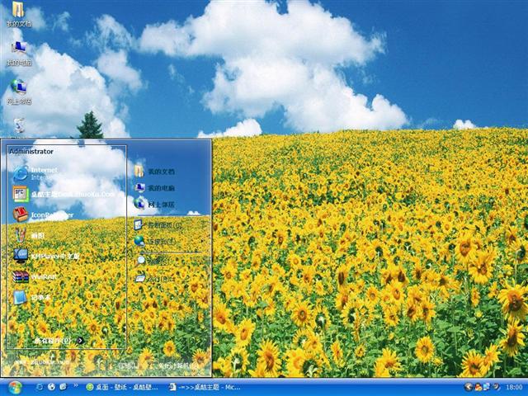
Task: Click the volume tray icon
Action: point(496,387)
